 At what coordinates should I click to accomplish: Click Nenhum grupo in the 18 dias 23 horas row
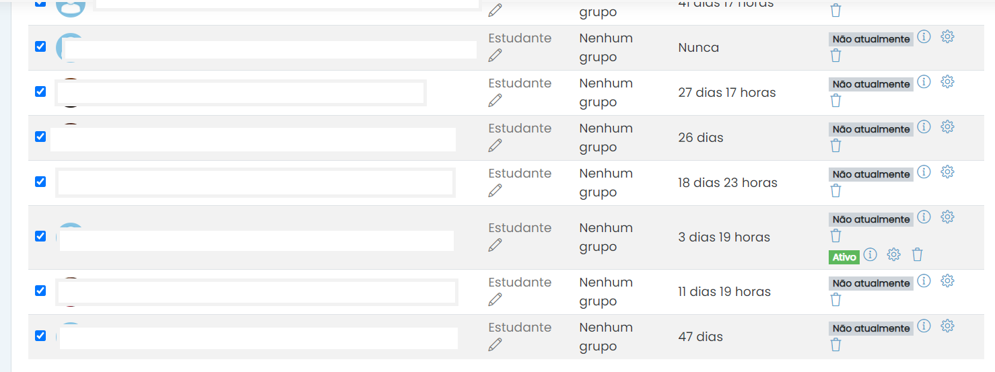(x=606, y=182)
